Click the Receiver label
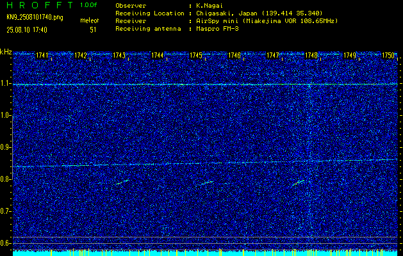The image size is (403, 256). pos(131,21)
